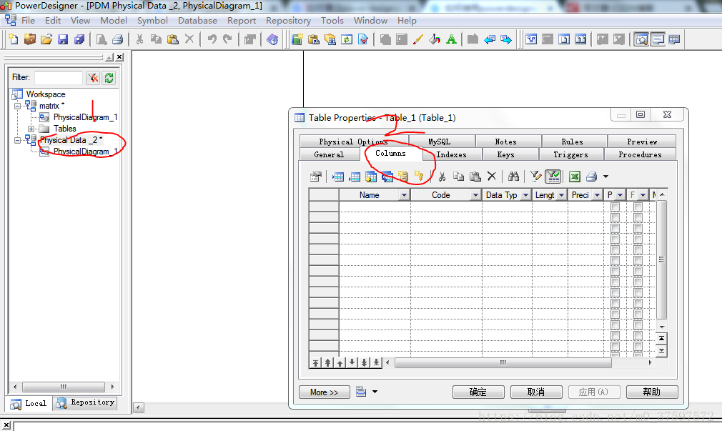The width and height of the screenshot is (722, 431).
Task: Tick the F checkbox in fourth row
Action: (x=638, y=239)
